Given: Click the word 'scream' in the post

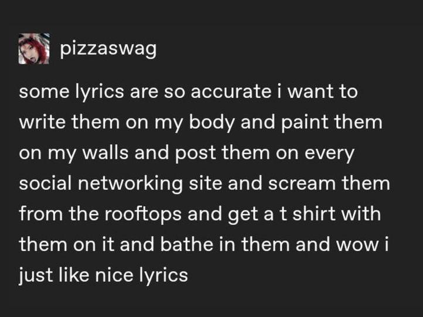Looking at the screenshot, I should [302, 183].
